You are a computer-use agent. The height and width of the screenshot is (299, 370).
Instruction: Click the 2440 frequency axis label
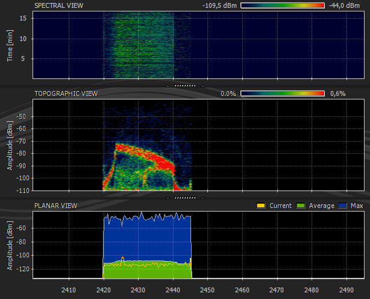click(x=173, y=290)
